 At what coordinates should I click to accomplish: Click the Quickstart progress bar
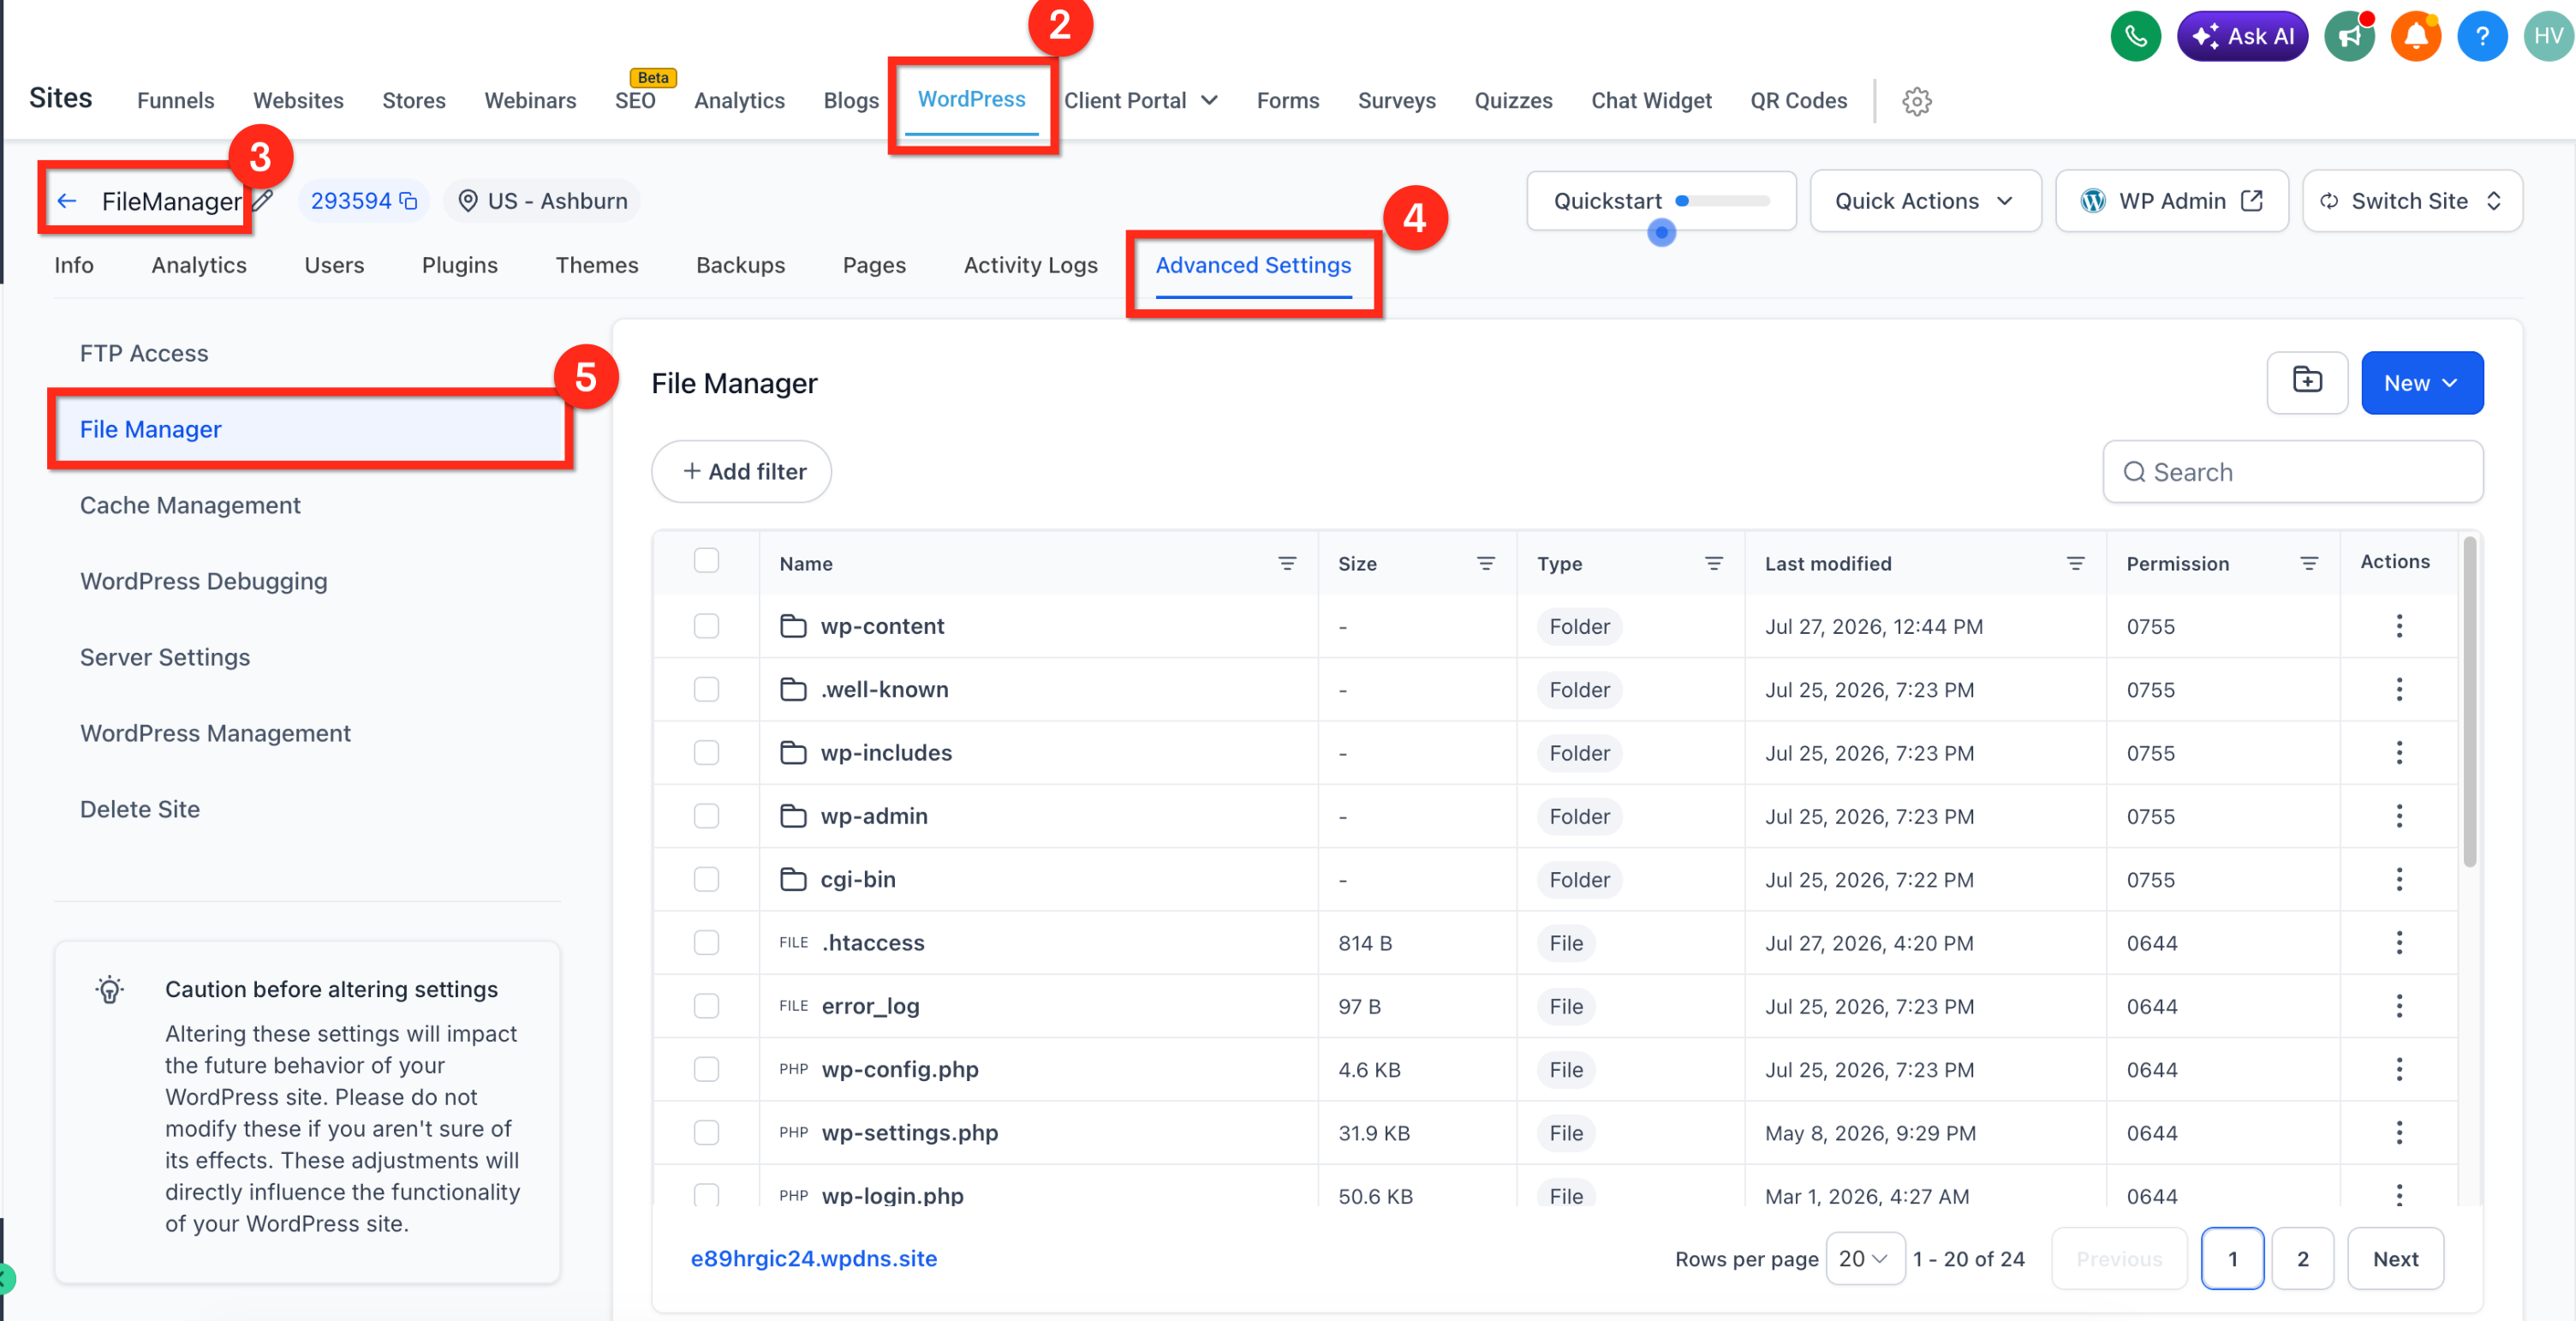coord(1723,201)
